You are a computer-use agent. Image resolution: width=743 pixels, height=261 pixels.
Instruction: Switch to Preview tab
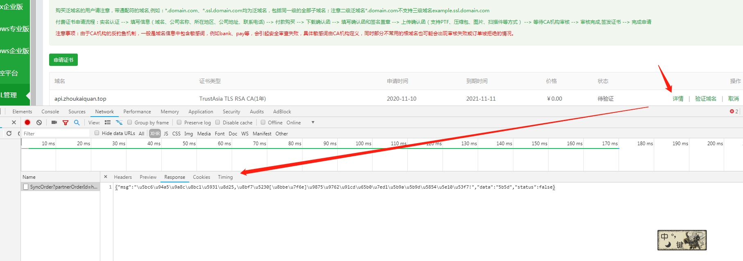148,177
